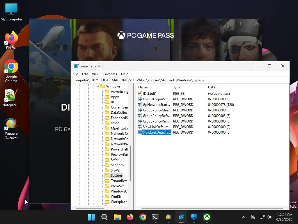Select the Workplace key folder
Image resolution: width=298 pixels, height=224 pixels.
tap(116, 202)
